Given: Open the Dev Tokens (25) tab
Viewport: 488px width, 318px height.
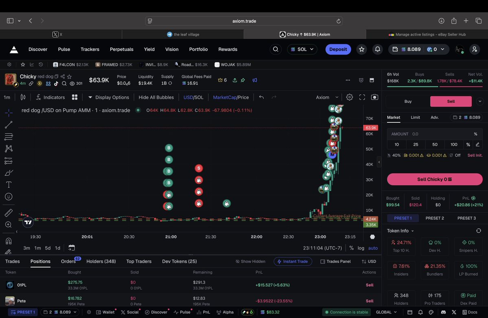Looking at the screenshot, I should [x=179, y=261].
